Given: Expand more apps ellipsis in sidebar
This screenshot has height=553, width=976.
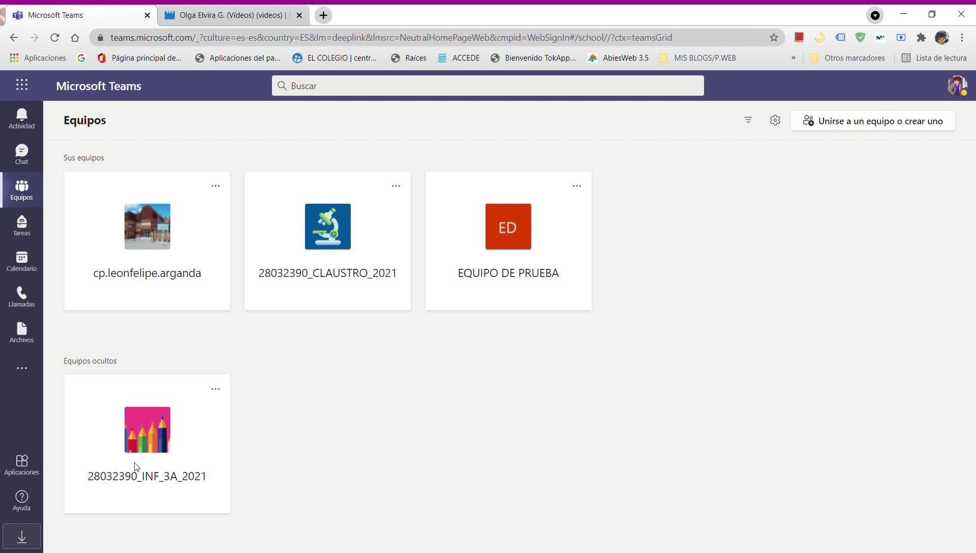Looking at the screenshot, I should (x=21, y=368).
